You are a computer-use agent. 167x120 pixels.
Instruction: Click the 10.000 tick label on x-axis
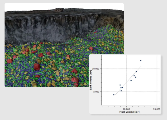127,109
